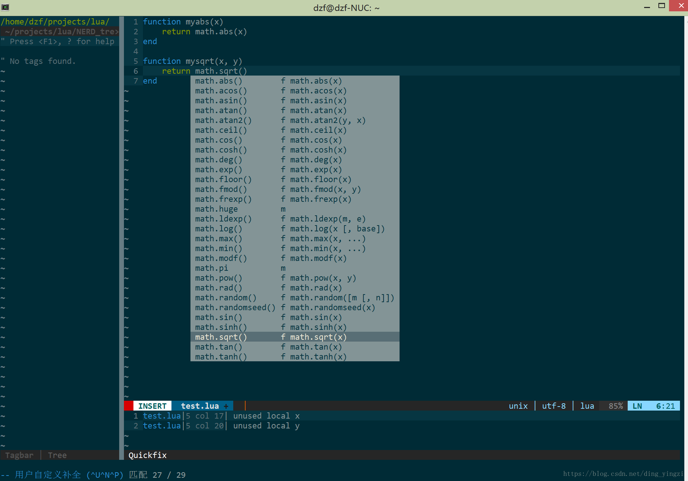
Task: Pick math.atan() in completion list
Action: (x=295, y=111)
